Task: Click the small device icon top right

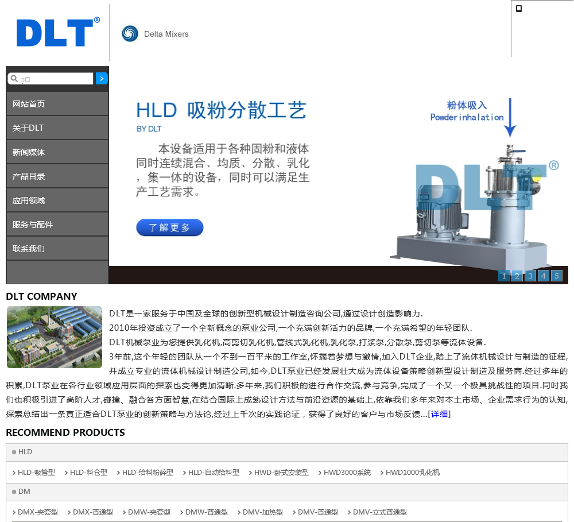Action: pyautogui.click(x=519, y=9)
